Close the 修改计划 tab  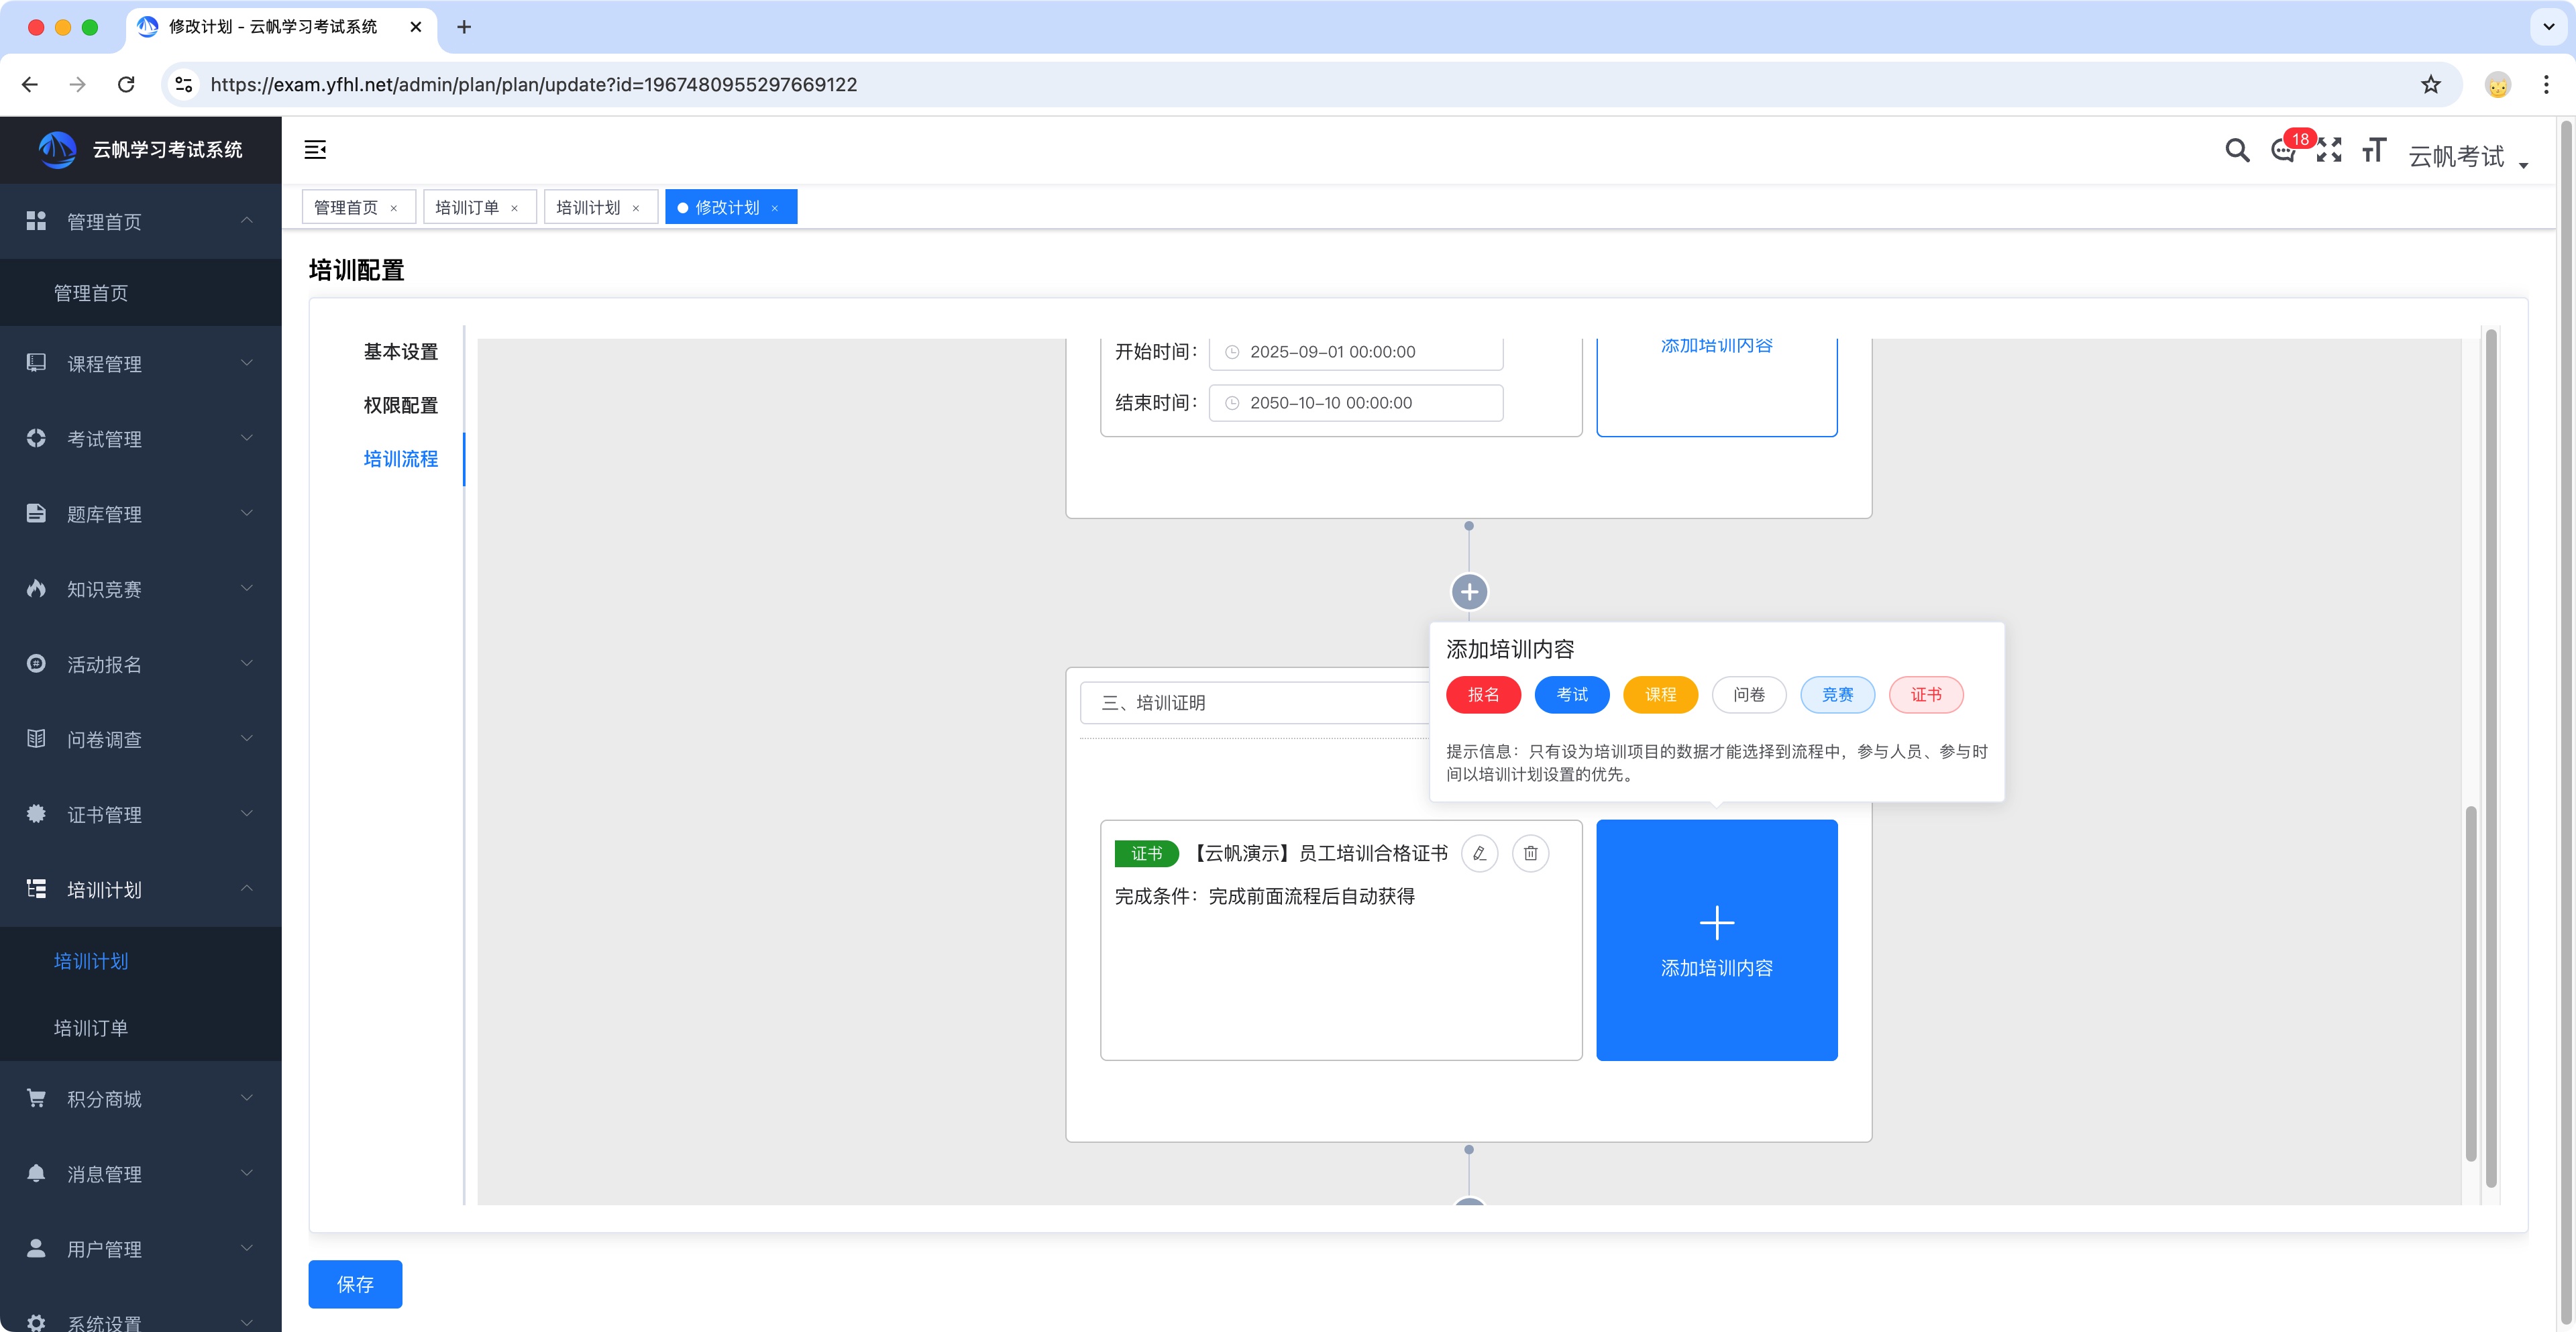click(x=775, y=208)
